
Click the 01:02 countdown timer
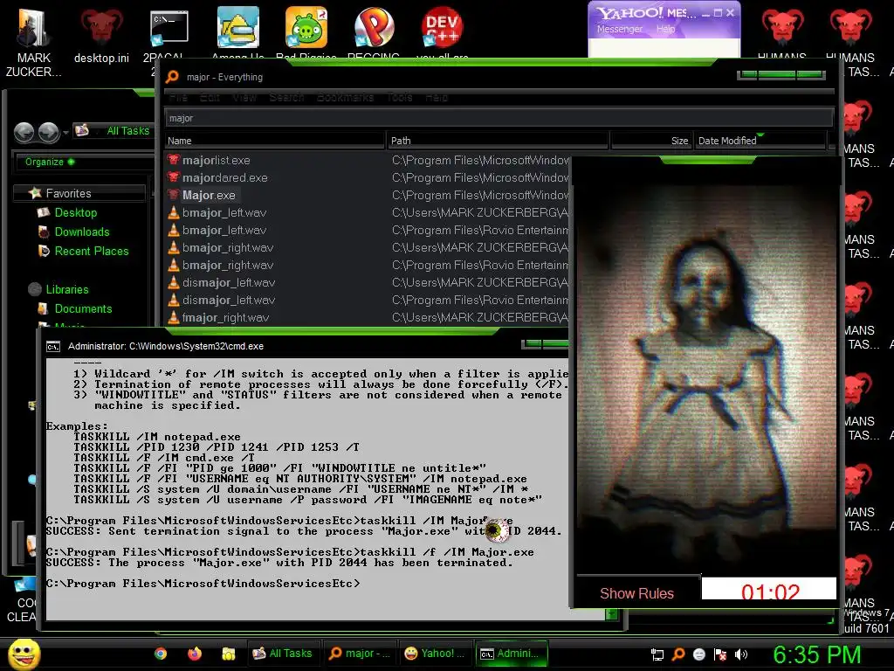tap(769, 589)
